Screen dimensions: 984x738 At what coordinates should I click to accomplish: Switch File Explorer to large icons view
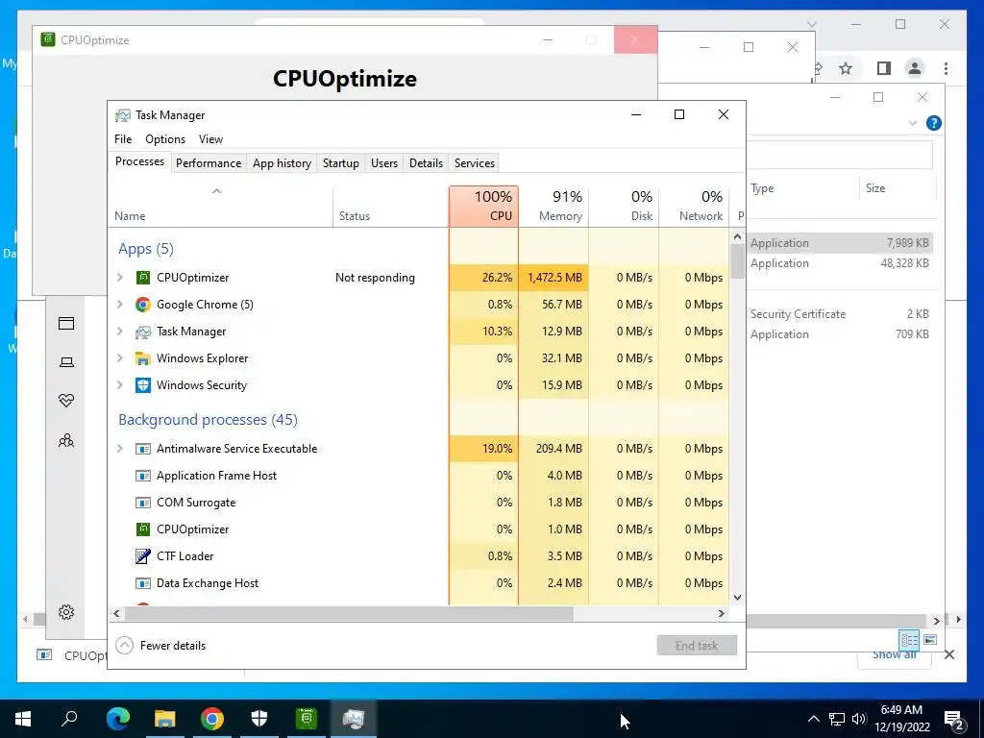pyautogui.click(x=930, y=639)
